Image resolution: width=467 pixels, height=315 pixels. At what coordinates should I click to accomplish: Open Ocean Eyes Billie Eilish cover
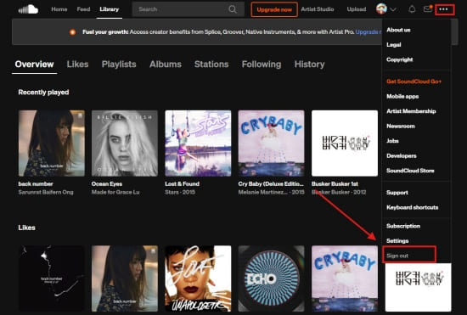click(x=125, y=143)
